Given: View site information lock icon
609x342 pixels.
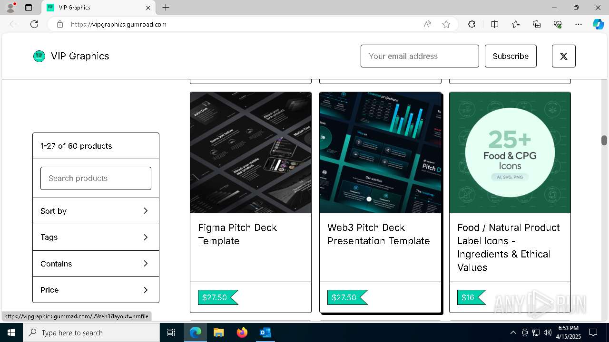Looking at the screenshot, I should pyautogui.click(x=60, y=24).
